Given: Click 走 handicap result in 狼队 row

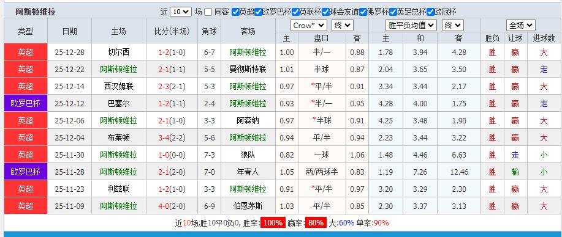Looking at the screenshot, I should (x=515, y=155).
